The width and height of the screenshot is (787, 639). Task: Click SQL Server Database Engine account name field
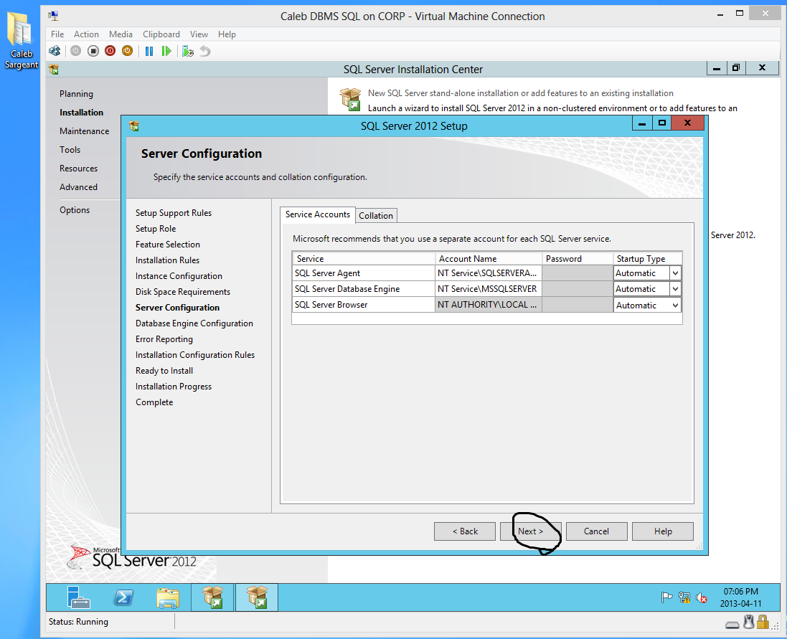(x=489, y=289)
